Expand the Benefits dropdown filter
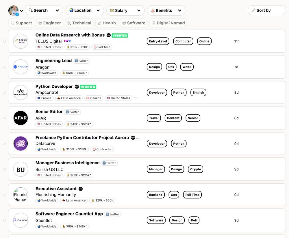 pyautogui.click(x=166, y=10)
